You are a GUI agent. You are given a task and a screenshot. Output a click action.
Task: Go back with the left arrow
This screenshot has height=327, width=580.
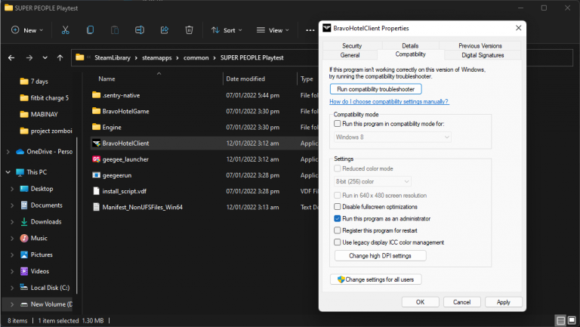click(x=11, y=57)
